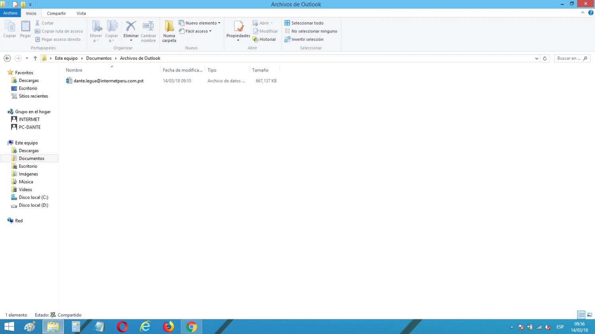This screenshot has height=334, width=595.
Task: Open Historial in the ribbon
Action: click(264, 39)
